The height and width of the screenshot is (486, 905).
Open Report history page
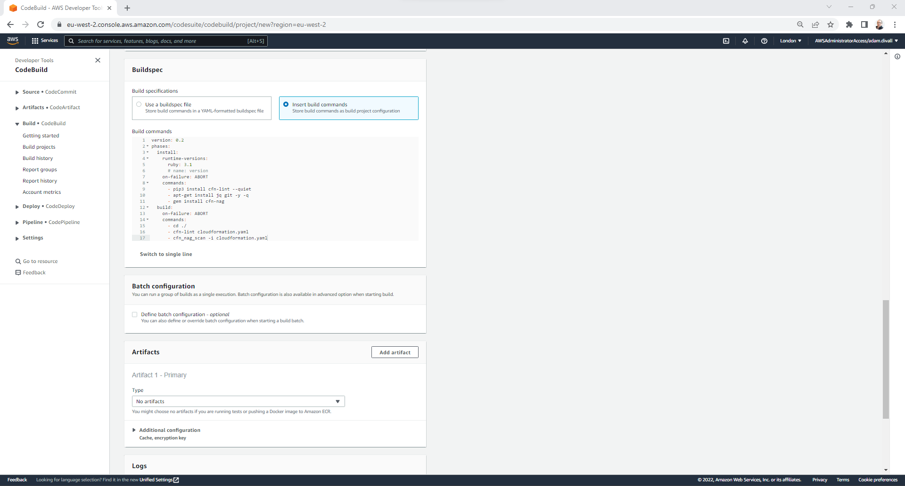point(40,181)
